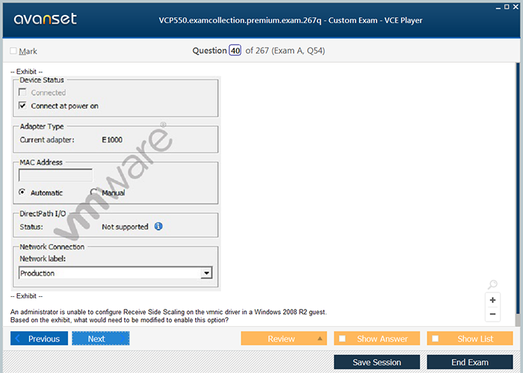The image size is (523, 373).
Task: Advance with the Next button
Action: click(101, 339)
